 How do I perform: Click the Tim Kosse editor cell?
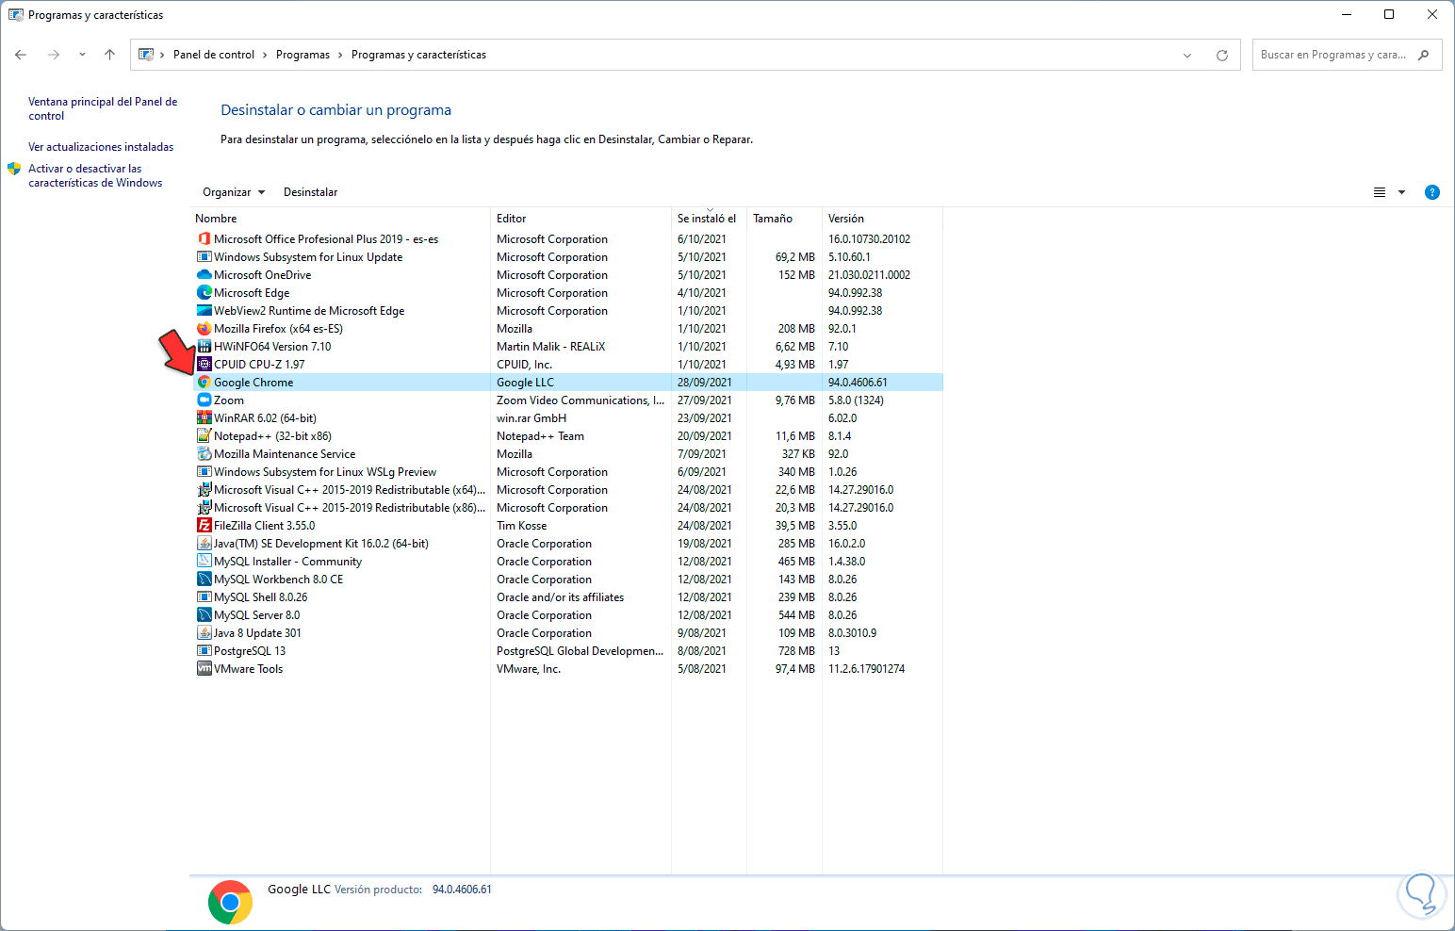click(x=521, y=526)
